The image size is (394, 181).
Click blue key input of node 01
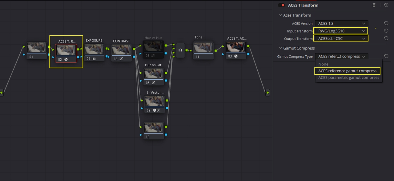(24, 54)
